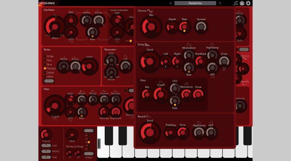Click the Cross ping-pong icon under Cross knob
Viewport: 291px width, 161px height.
pos(224,69)
